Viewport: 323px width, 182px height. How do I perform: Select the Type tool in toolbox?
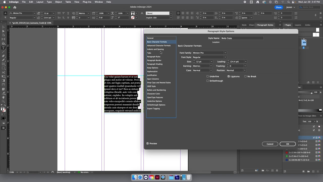coord(3,48)
